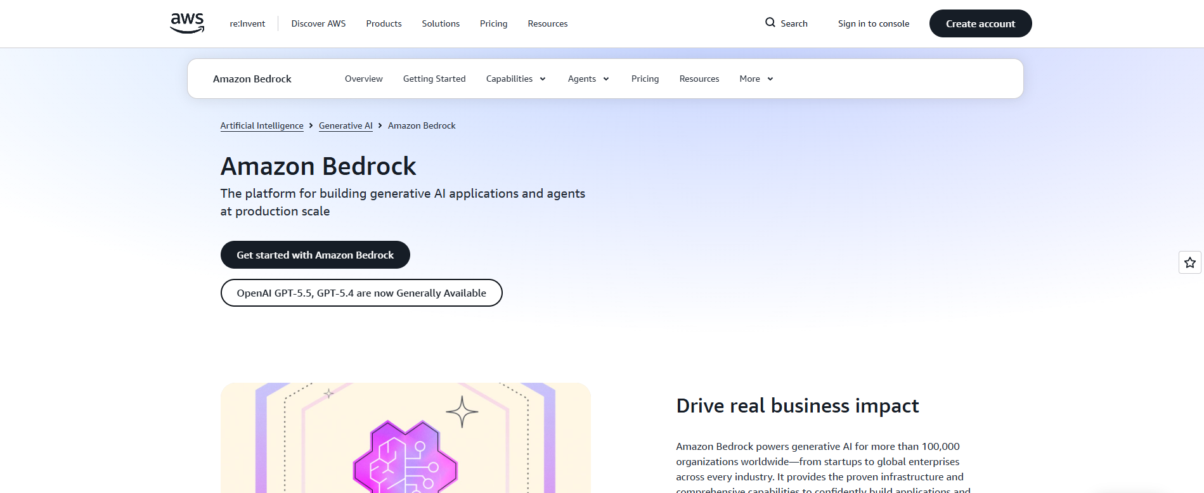Open Pricing in the Bedrock sub-navigation
The height and width of the screenshot is (493, 1204).
(645, 79)
